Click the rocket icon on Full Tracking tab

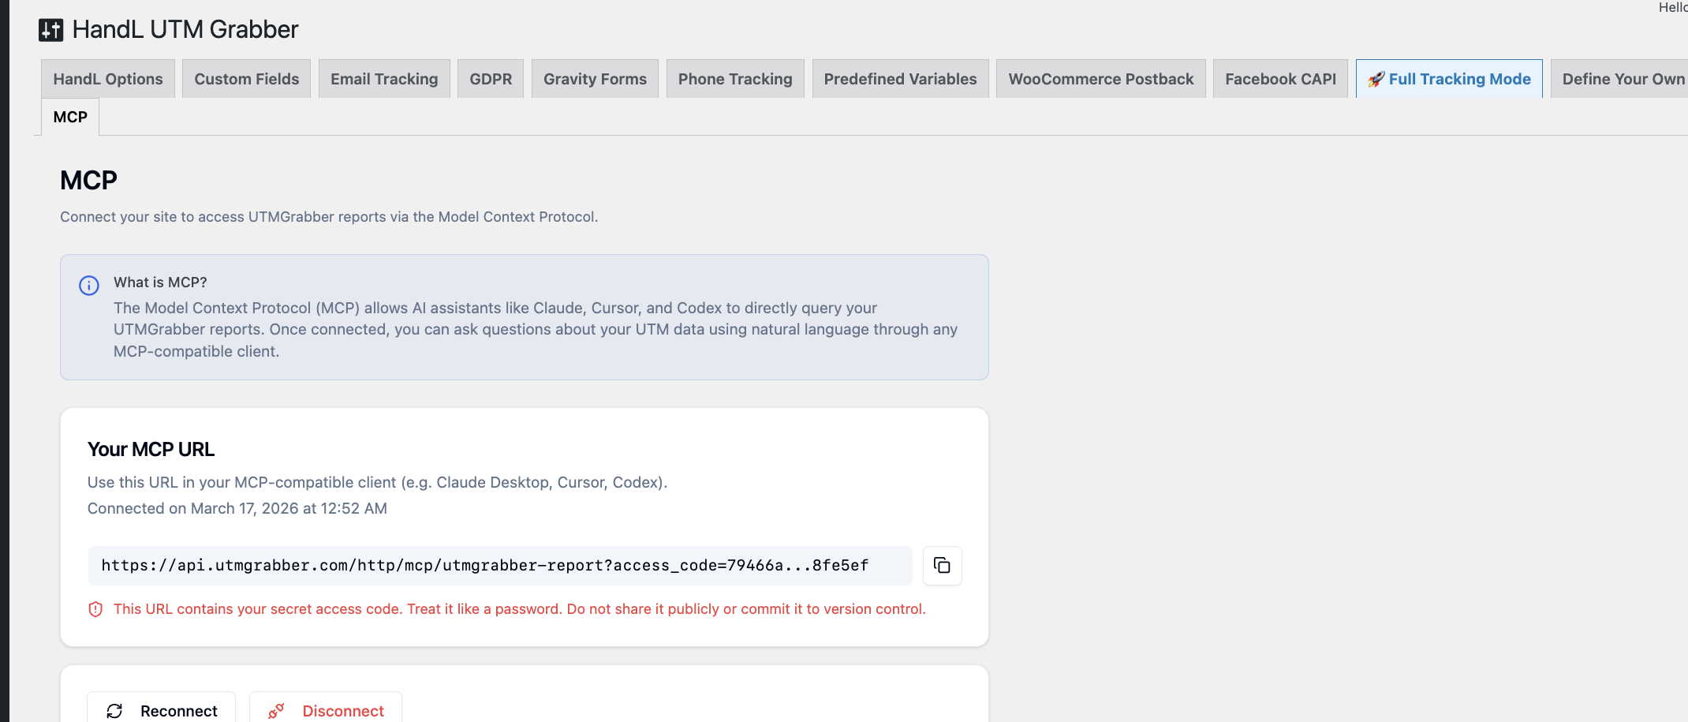[1376, 80]
